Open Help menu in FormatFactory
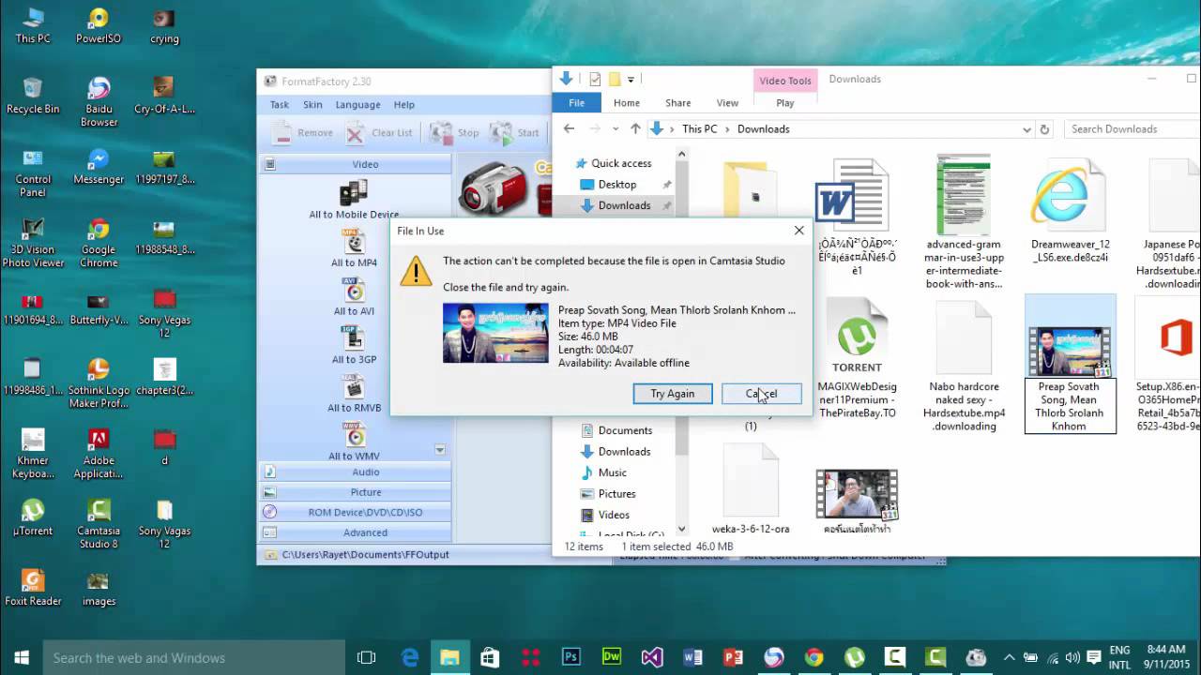Image resolution: width=1201 pixels, height=675 pixels. pyautogui.click(x=404, y=105)
